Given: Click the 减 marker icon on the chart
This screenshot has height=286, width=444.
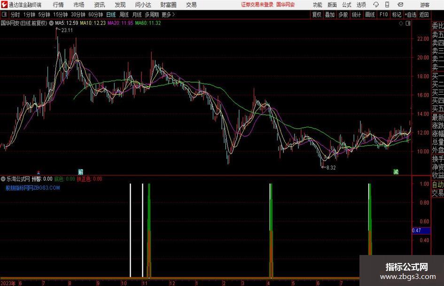Looking at the screenshot, I should pyautogui.click(x=396, y=171).
